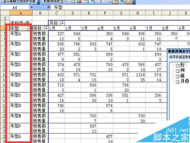Click the cell with value 477
The width and height of the screenshot is (190, 143).
click(x=57, y=54)
